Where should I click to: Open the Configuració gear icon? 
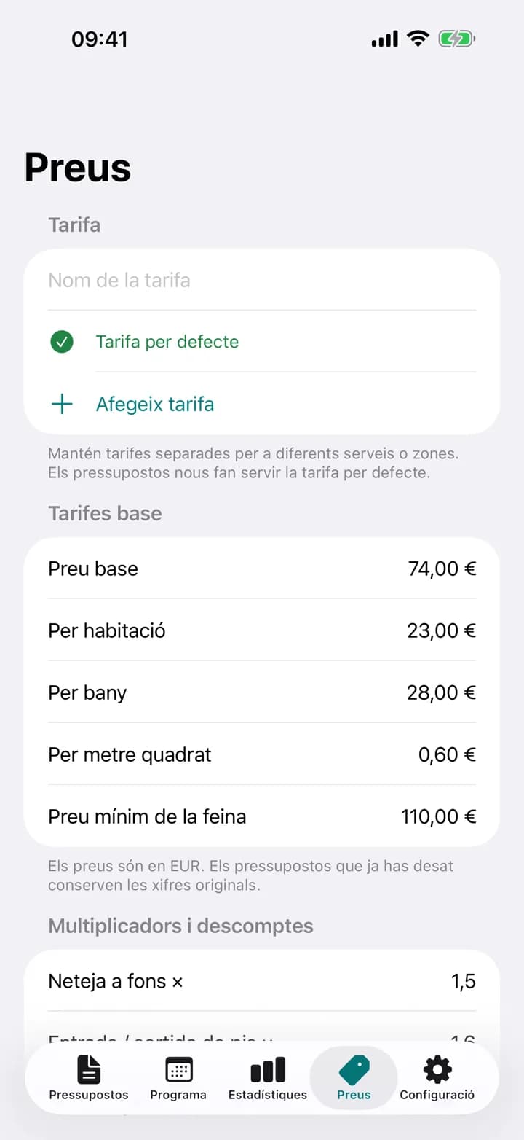437,1070
